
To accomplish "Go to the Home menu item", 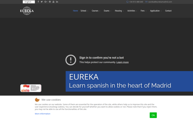I will [75, 11].
